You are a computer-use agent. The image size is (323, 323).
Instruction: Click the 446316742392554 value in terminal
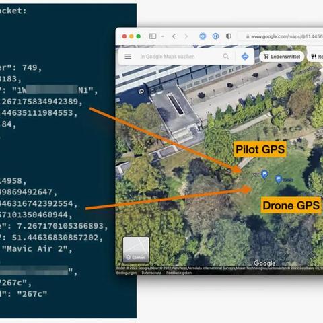coord(36,203)
